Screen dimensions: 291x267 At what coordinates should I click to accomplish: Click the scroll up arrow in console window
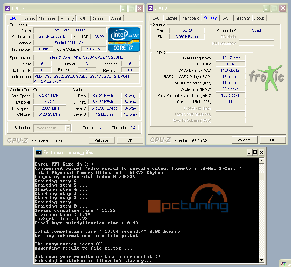261,161
